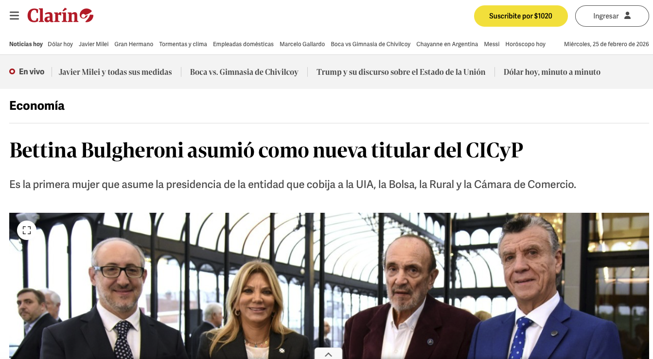Click the Clarín logo
The width and height of the screenshot is (653, 359).
pos(60,16)
